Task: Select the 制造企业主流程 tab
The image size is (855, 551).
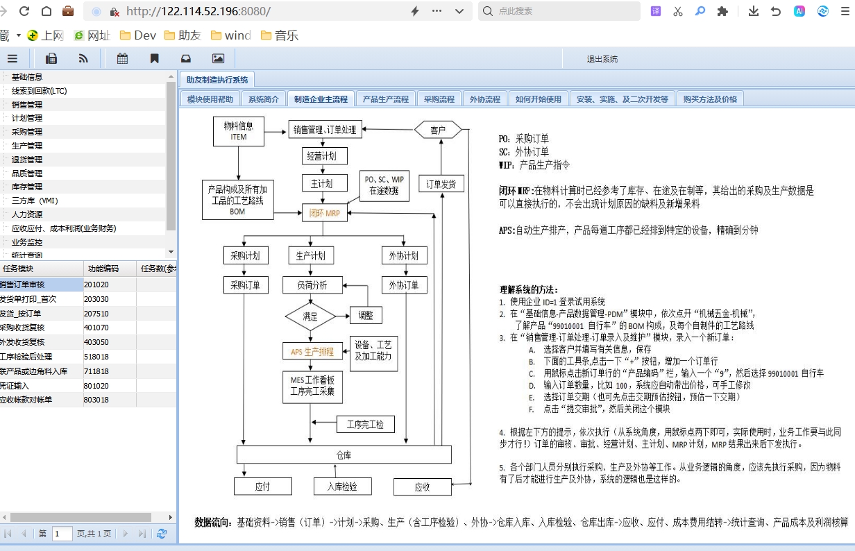Action: 321,99
